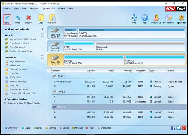The image size is (188, 135).
Task: Choose Partition Recovery under Operations
Action: click(x=16, y=81)
